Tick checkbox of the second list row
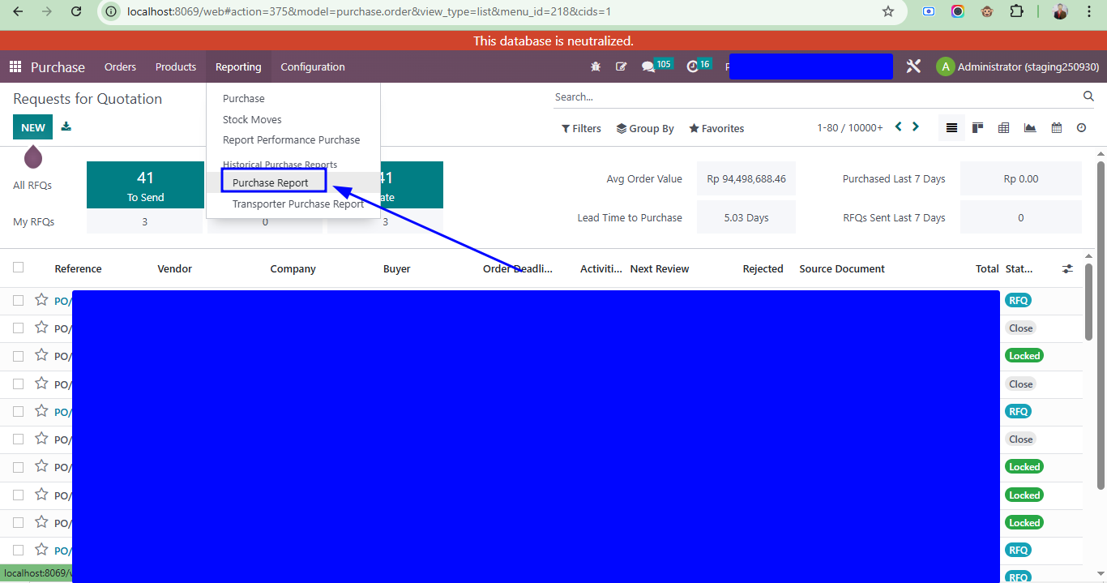The width and height of the screenshot is (1107, 583). [19, 328]
